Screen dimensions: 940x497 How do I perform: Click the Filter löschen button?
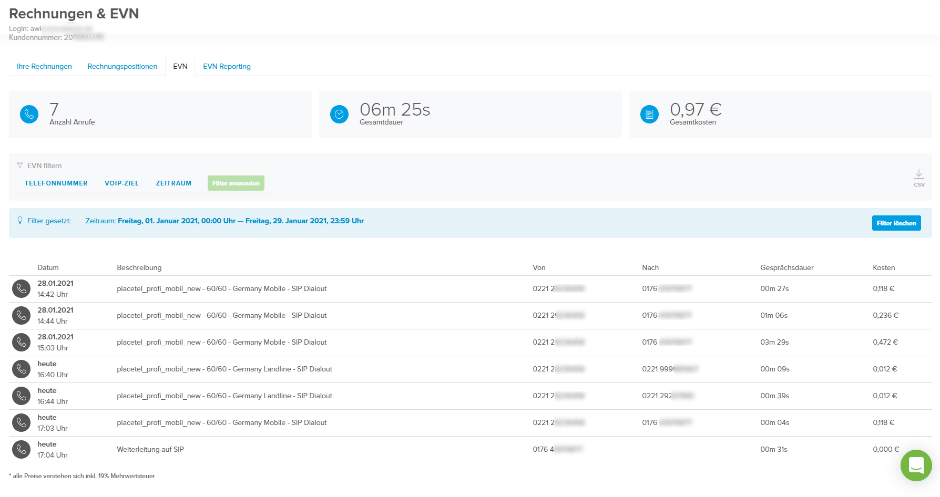click(x=896, y=223)
